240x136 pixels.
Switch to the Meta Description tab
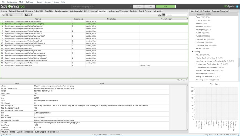pyautogui.click(x=62, y=11)
